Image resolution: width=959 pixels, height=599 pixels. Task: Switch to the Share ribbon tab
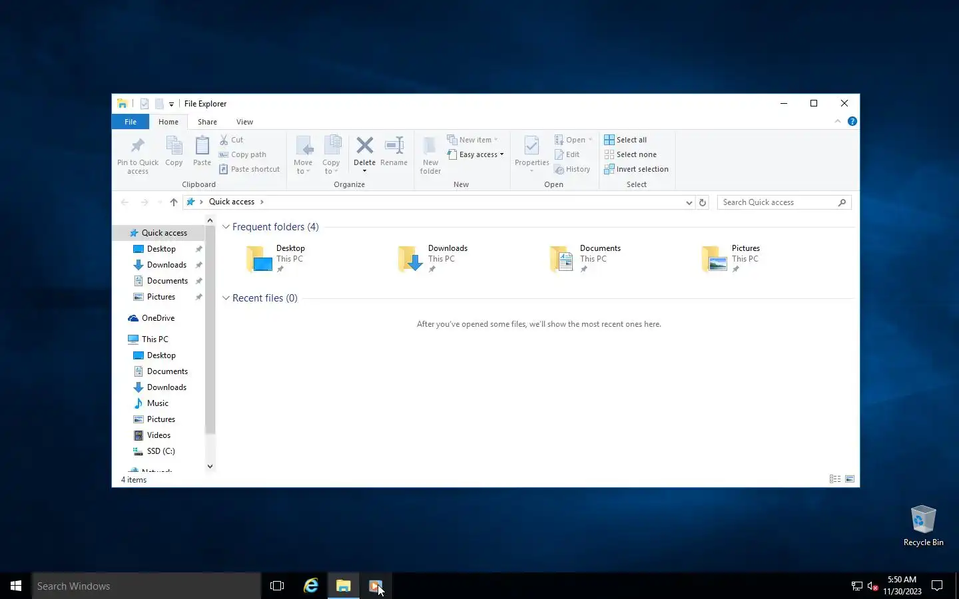[207, 122]
